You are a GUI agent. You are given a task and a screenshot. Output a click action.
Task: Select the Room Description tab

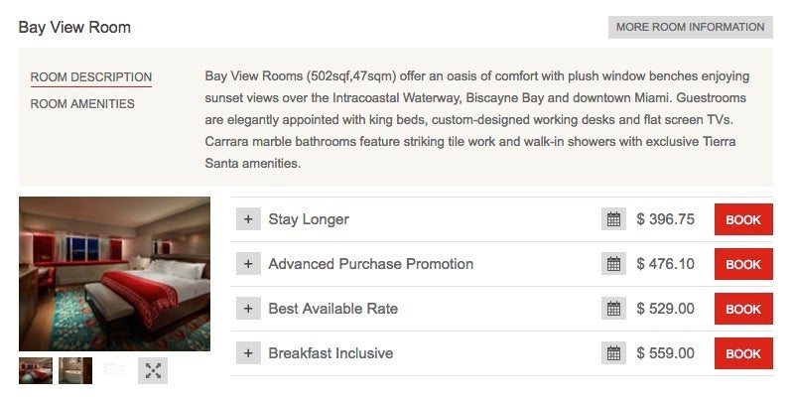click(x=91, y=77)
